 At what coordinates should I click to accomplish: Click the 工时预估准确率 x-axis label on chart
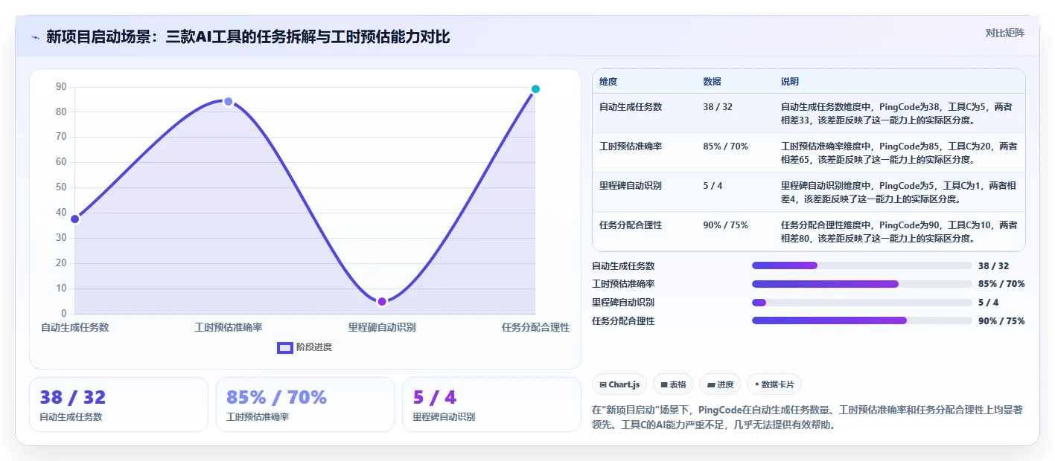[x=229, y=327]
